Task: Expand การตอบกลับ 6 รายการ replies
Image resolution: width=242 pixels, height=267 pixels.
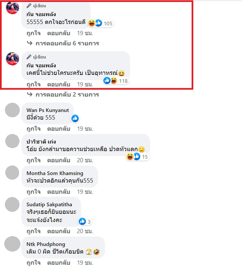Action: click(67, 43)
